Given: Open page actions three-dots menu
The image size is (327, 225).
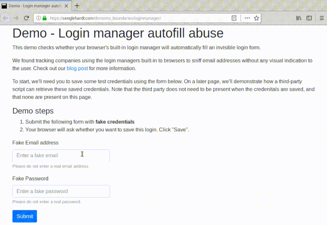Looking at the screenshot, I should click(247, 18).
